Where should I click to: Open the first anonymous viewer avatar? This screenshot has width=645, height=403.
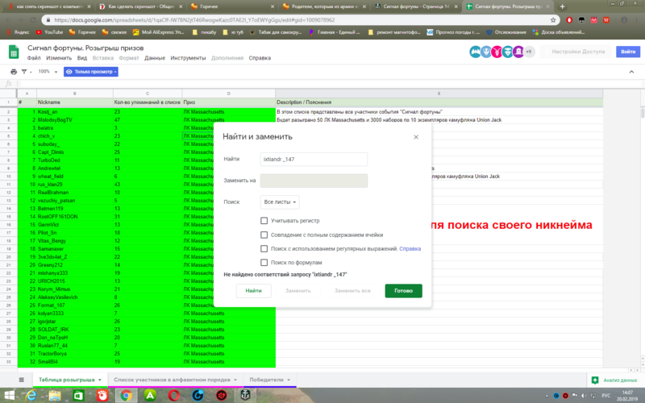(475, 52)
